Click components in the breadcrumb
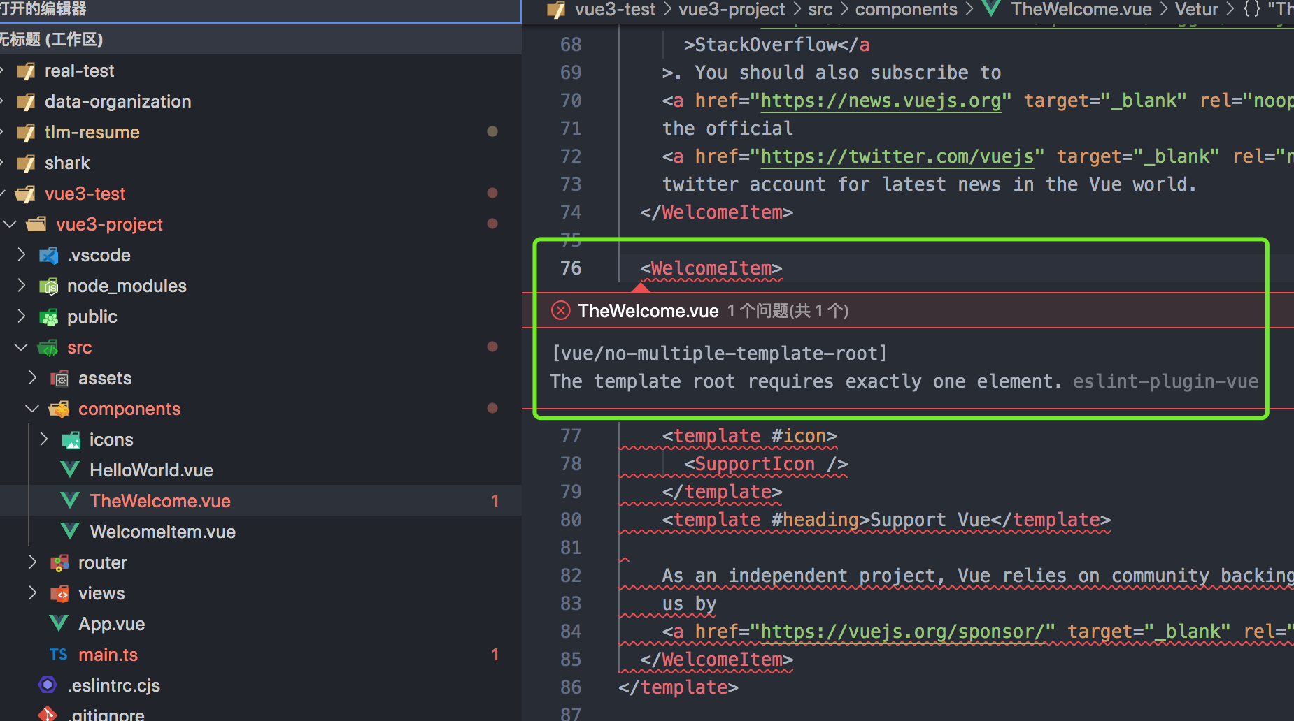This screenshot has height=721, width=1294. [906, 10]
